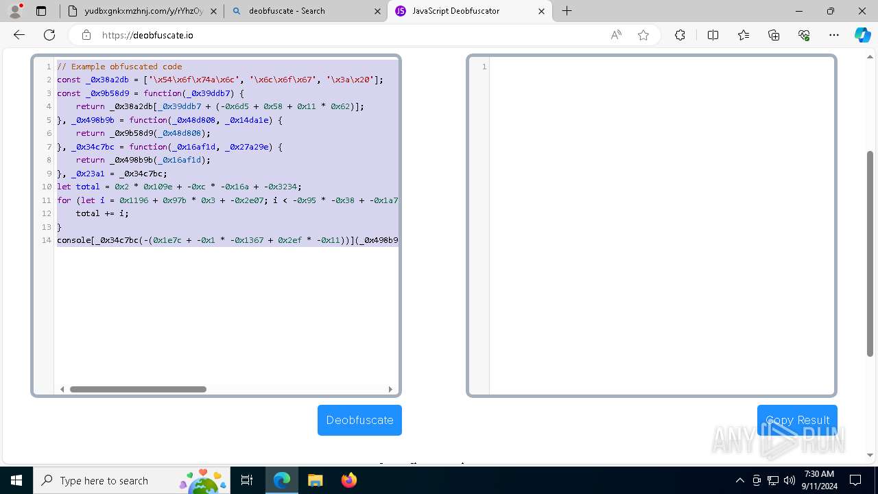The height and width of the screenshot is (494, 878).
Task: Open the volume control tray icon
Action: 790,480
